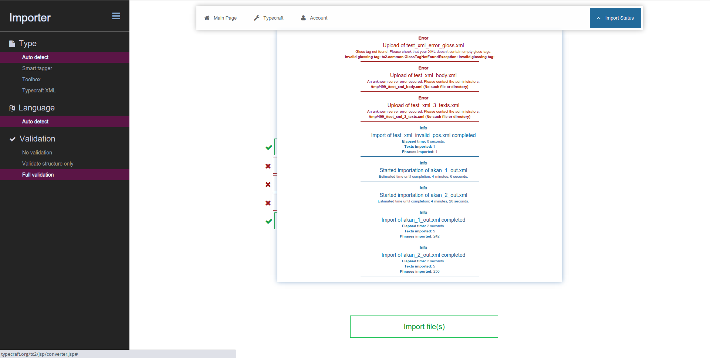Click the first red X icon
Screen dimensions: 710x358
268,166
